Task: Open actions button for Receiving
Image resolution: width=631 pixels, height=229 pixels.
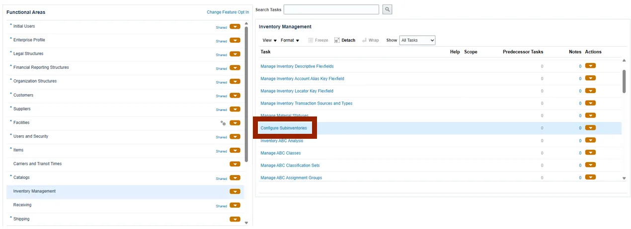Action: point(235,205)
